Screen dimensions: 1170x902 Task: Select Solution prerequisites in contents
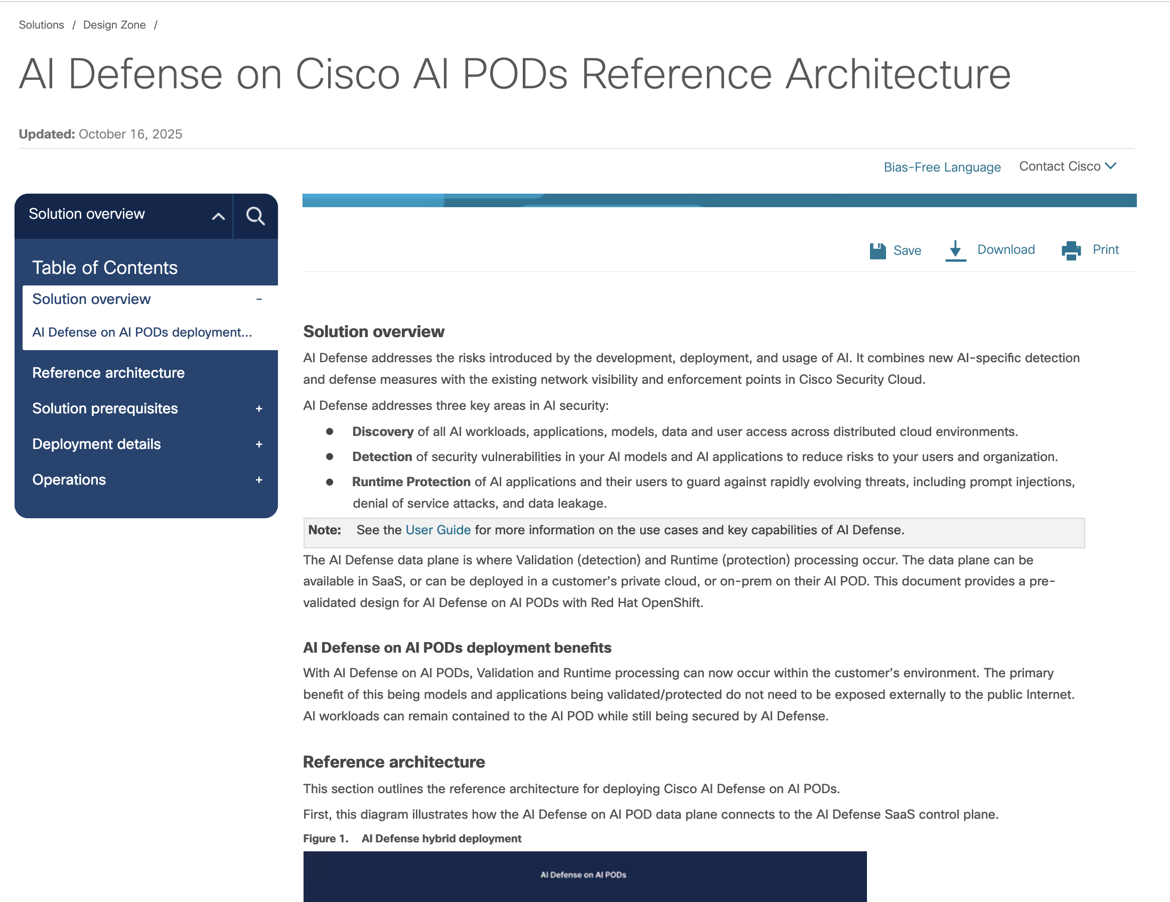pos(105,409)
